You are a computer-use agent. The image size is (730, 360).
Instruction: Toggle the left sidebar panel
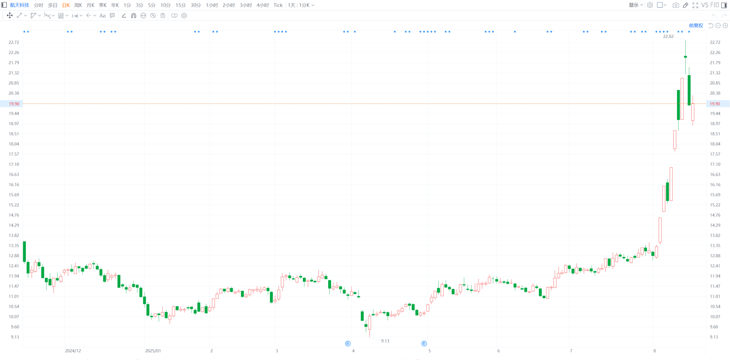coord(4,5)
